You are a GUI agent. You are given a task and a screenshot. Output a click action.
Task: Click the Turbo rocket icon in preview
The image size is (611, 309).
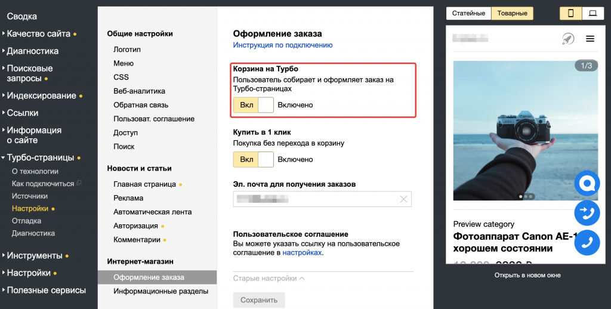pos(567,39)
